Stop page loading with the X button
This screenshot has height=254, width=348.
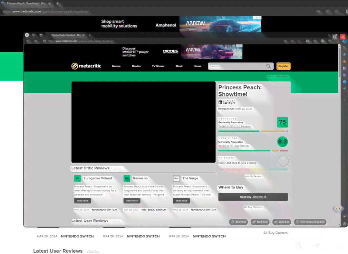[35, 41]
